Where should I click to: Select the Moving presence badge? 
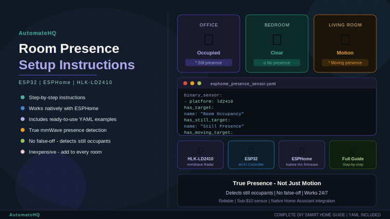[x=345, y=63]
